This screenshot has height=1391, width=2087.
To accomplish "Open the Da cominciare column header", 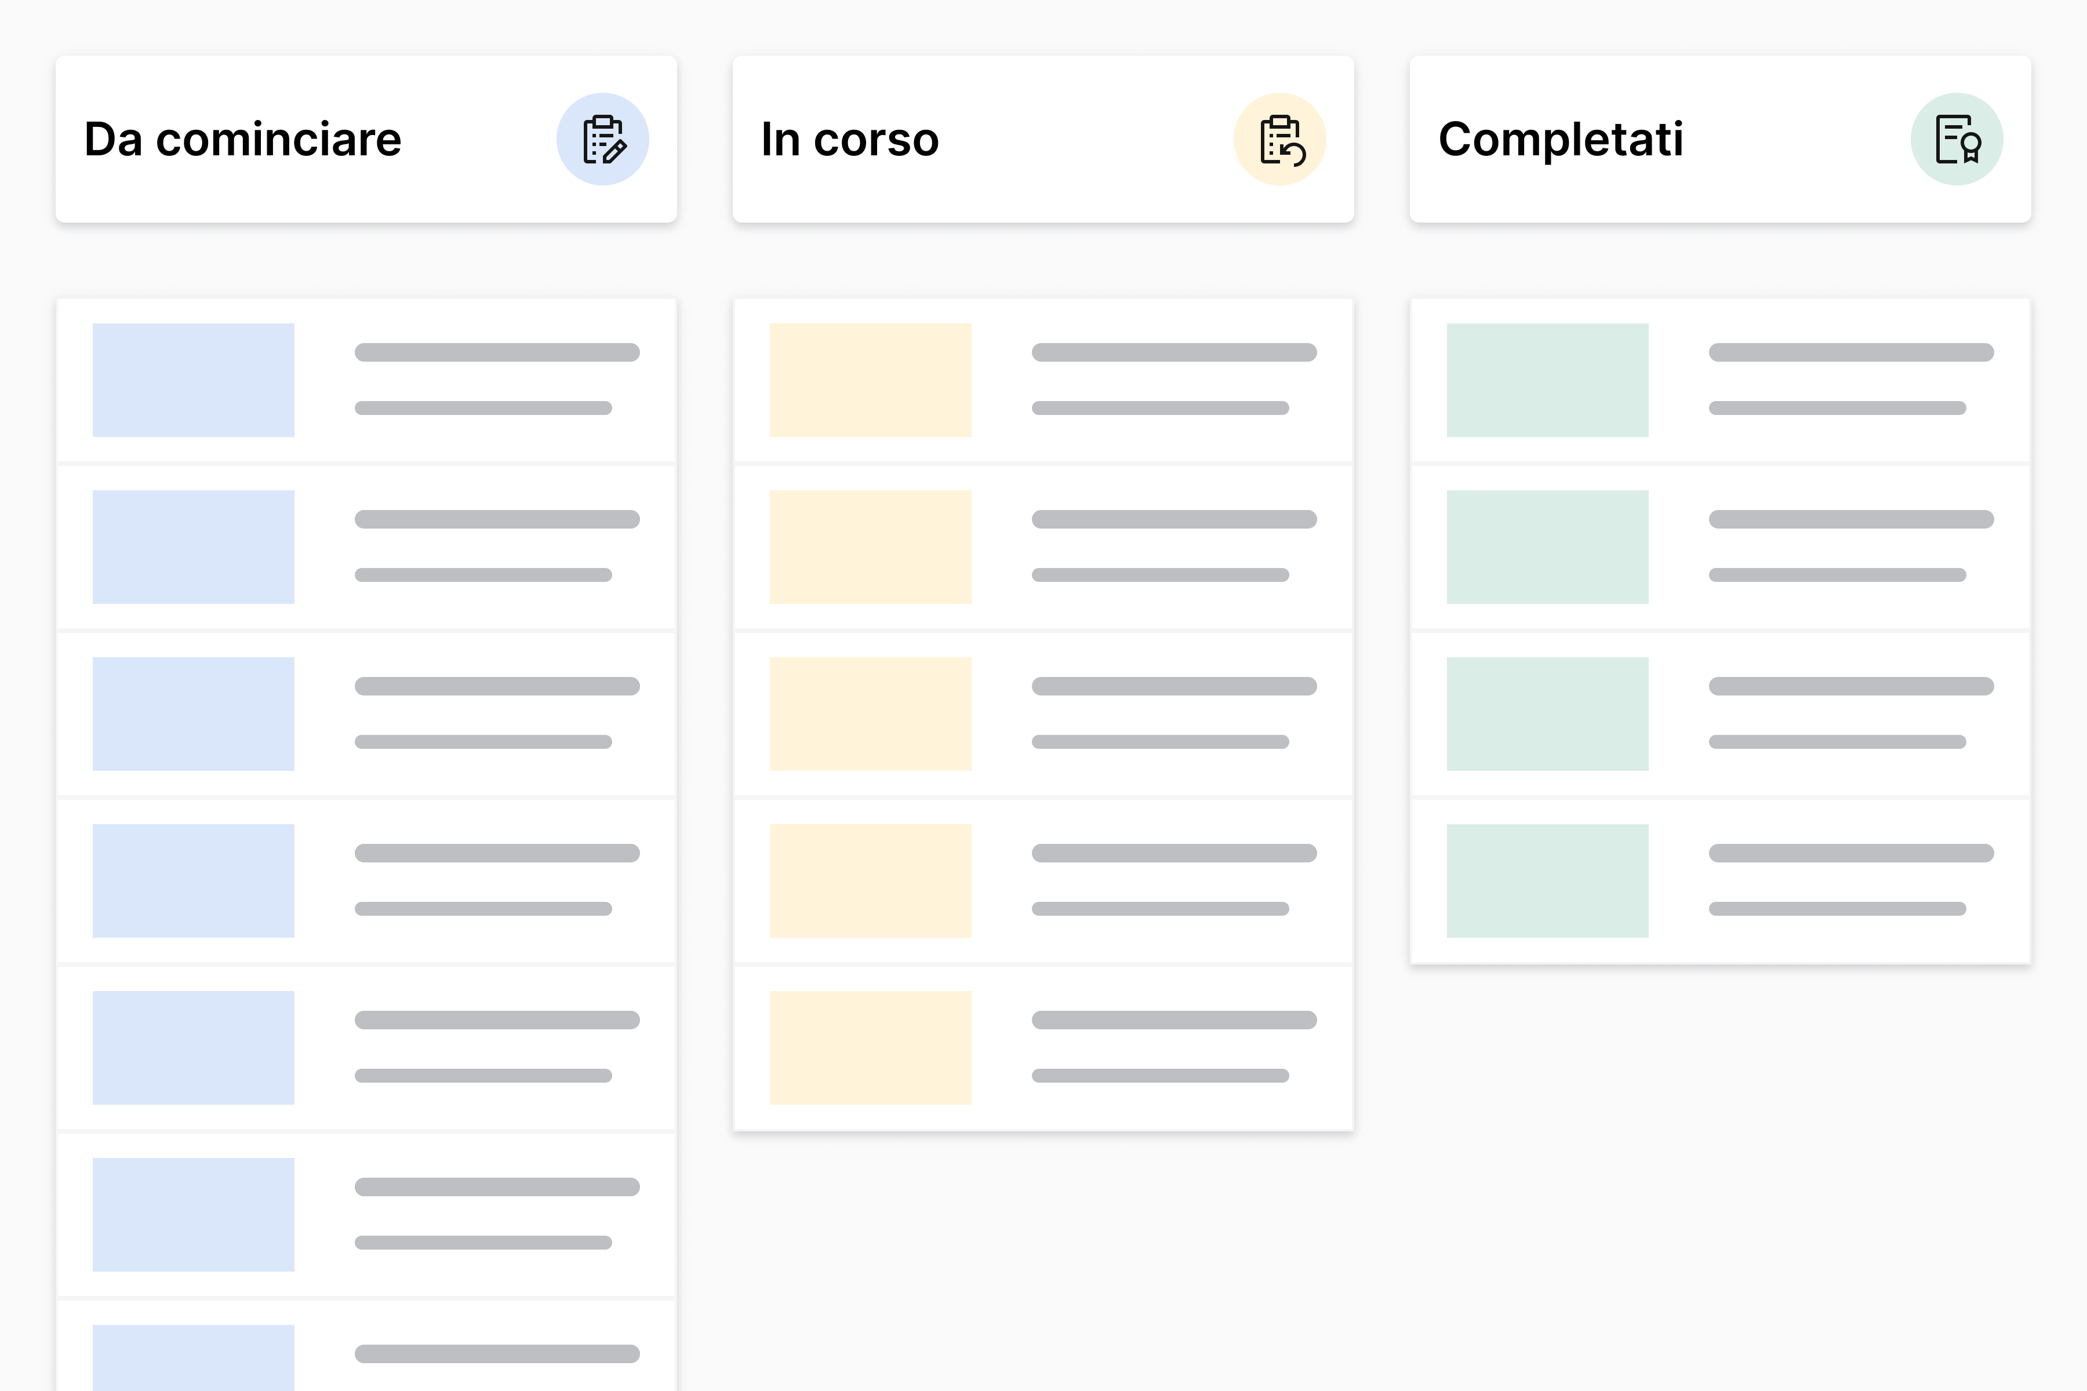I will [x=243, y=139].
